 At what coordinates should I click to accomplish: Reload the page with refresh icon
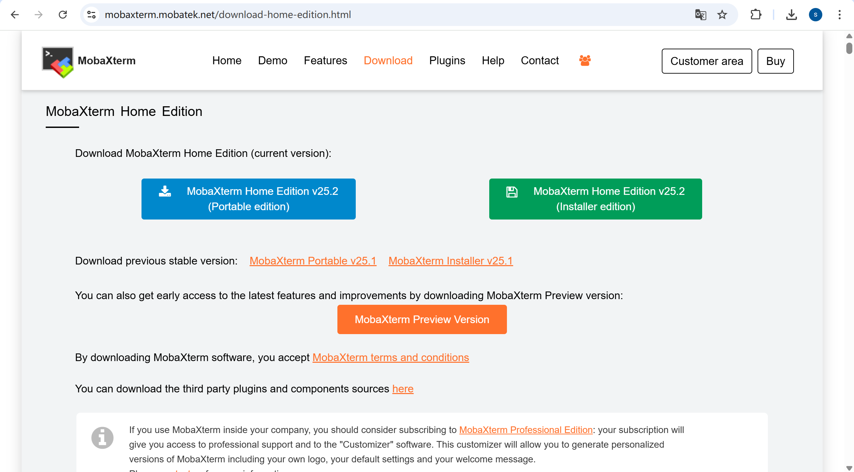pyautogui.click(x=63, y=15)
